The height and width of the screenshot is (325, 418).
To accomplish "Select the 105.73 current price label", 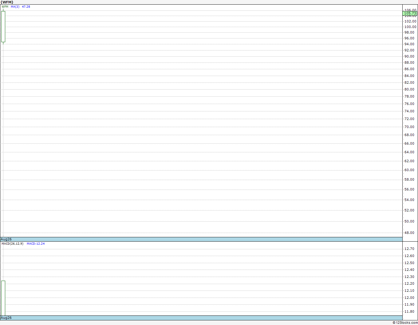I will click(x=410, y=13).
